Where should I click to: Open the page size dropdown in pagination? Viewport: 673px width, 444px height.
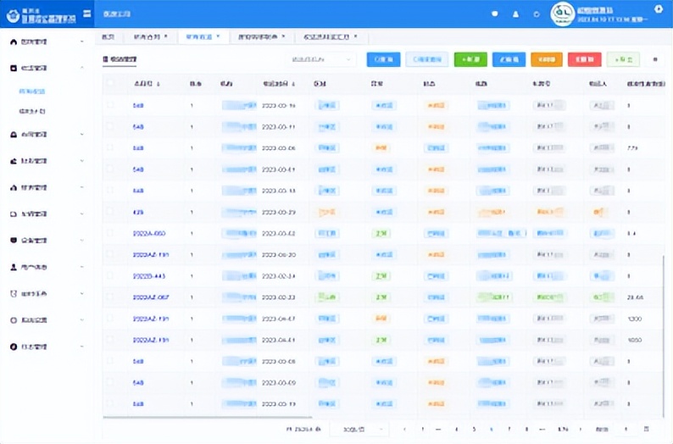tap(359, 430)
